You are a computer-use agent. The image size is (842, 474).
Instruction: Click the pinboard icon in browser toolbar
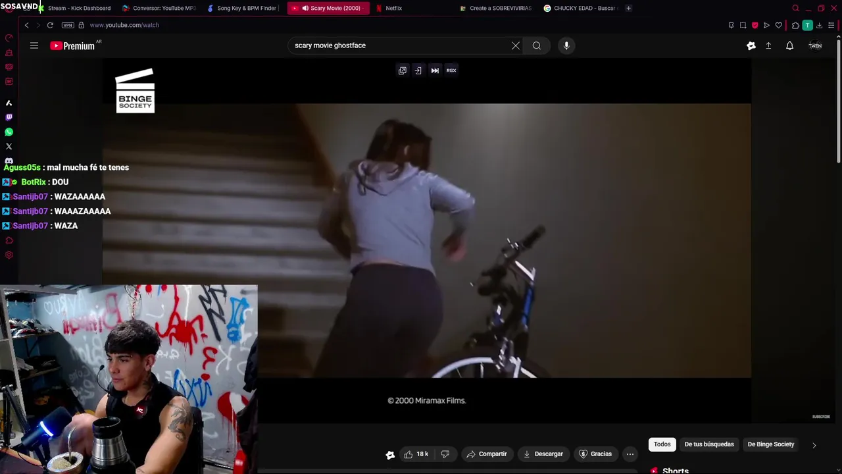[731, 25]
